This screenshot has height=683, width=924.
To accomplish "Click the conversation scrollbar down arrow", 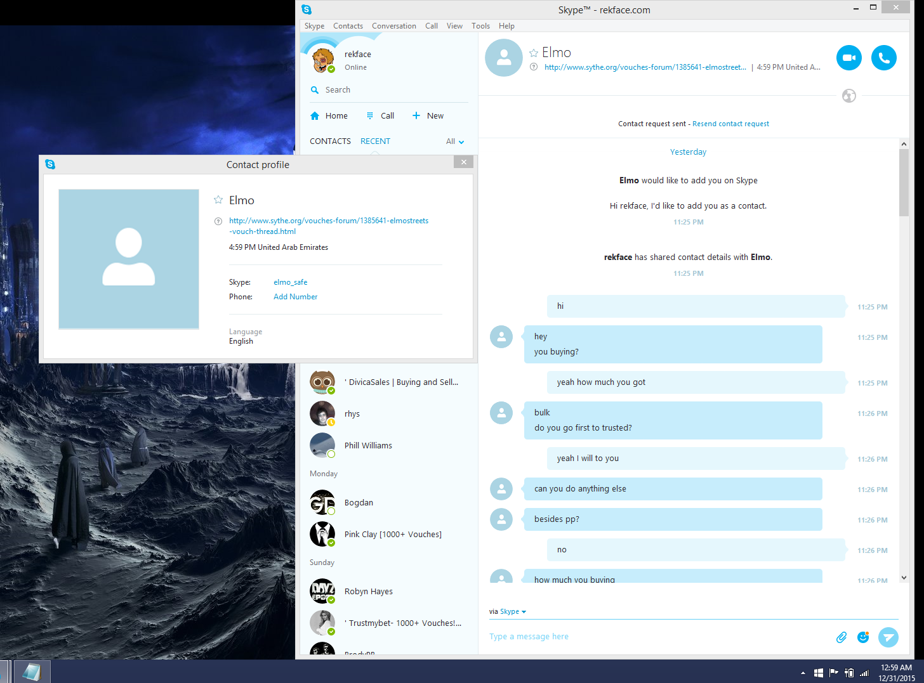I will pos(904,578).
